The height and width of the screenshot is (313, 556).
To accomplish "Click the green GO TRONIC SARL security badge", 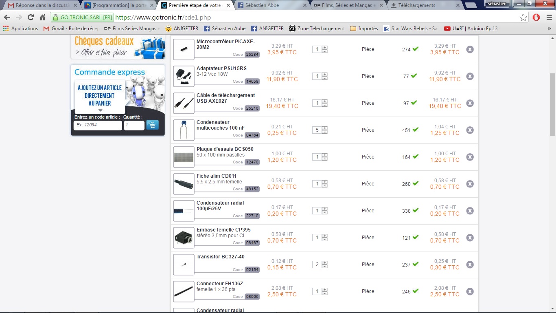I will coord(83,18).
